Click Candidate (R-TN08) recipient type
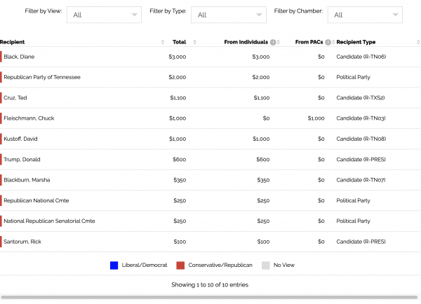 (361, 139)
